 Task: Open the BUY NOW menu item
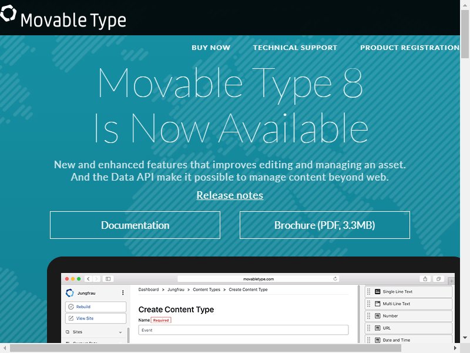[x=211, y=48]
